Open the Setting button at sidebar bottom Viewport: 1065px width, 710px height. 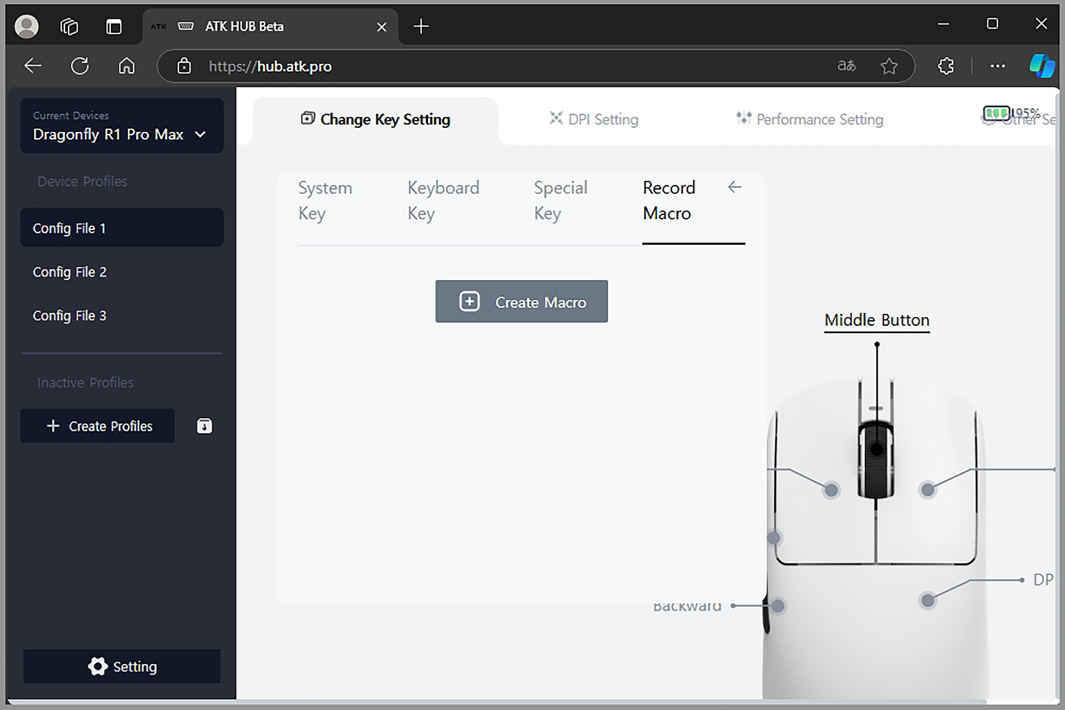coord(122,666)
